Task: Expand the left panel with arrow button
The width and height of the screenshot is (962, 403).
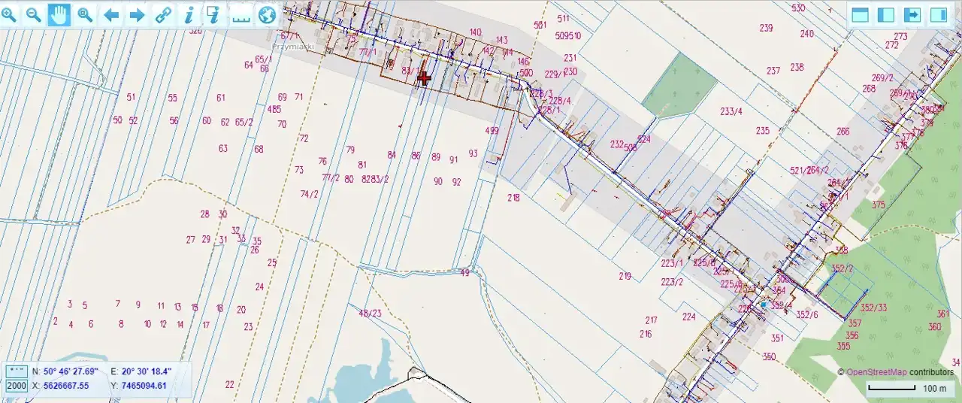Action: pos(912,15)
